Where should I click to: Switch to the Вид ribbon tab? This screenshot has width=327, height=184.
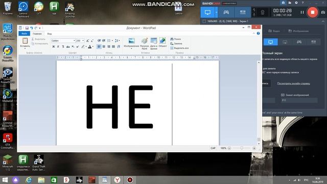(x=50, y=34)
